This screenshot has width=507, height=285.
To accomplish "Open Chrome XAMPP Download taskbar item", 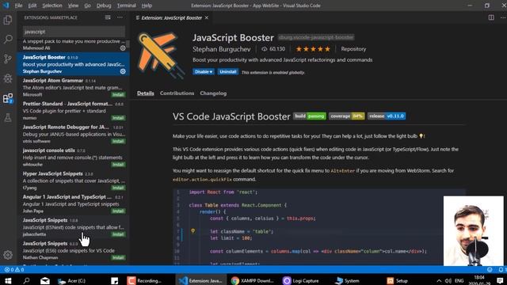I will click(253, 280).
